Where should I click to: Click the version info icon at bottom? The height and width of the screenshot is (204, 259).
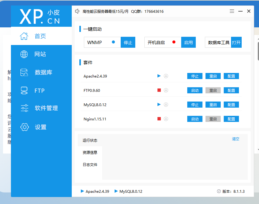[x=219, y=192]
